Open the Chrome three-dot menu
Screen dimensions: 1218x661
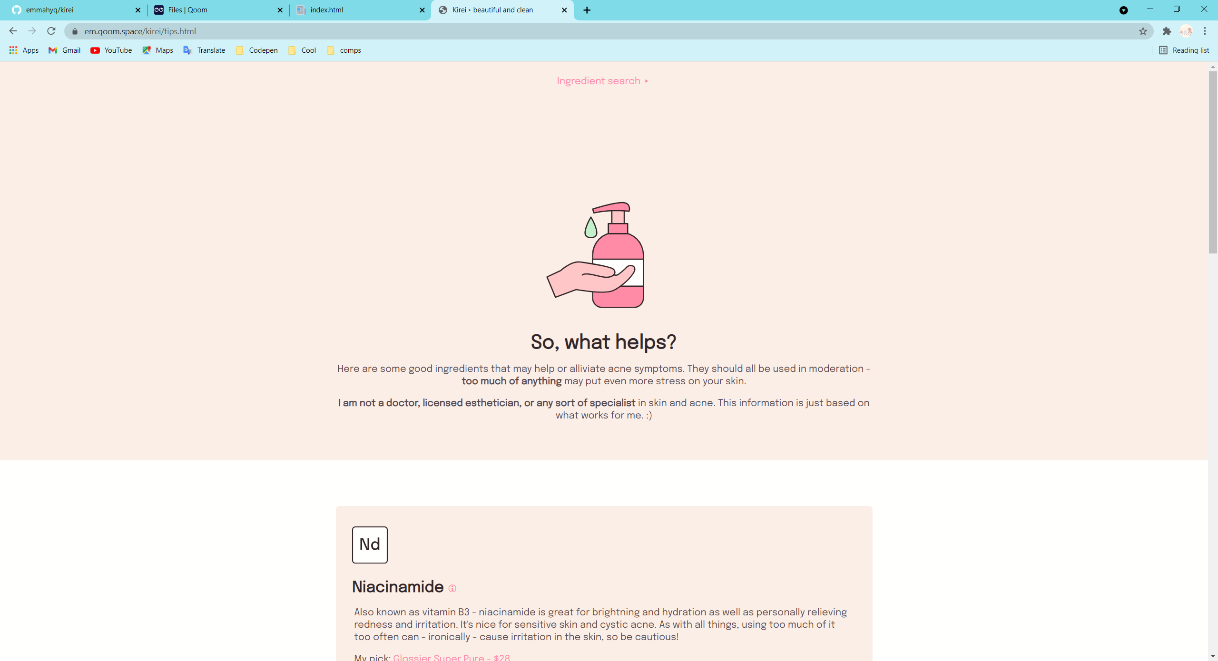click(1205, 31)
